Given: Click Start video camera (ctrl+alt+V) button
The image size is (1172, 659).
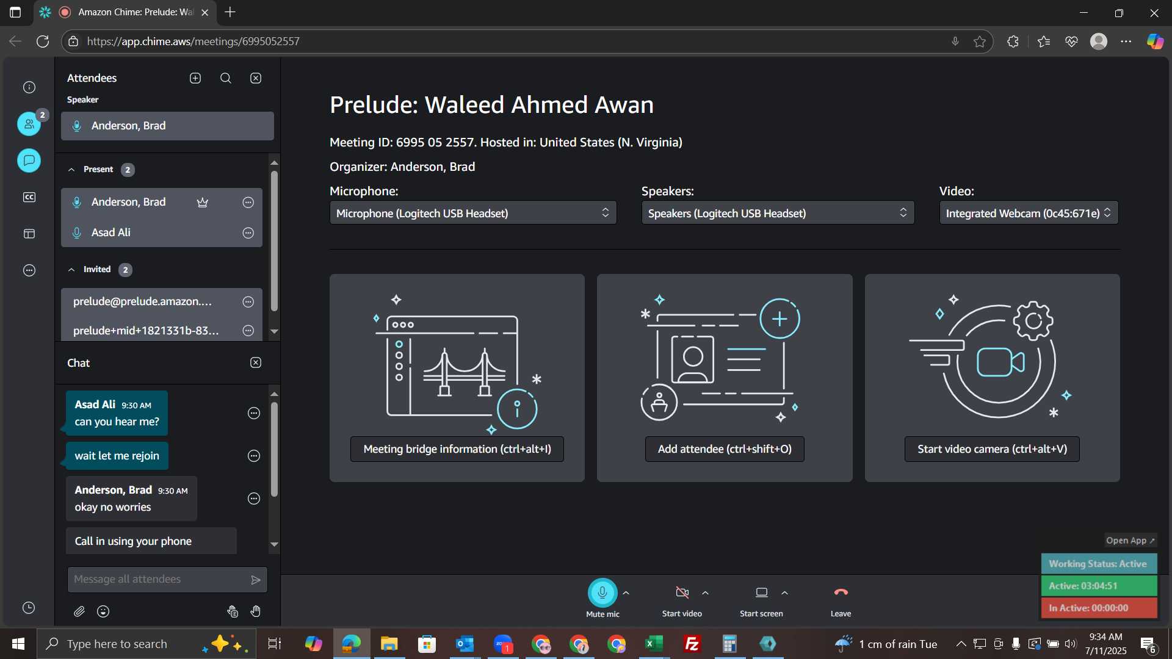Looking at the screenshot, I should 992,449.
